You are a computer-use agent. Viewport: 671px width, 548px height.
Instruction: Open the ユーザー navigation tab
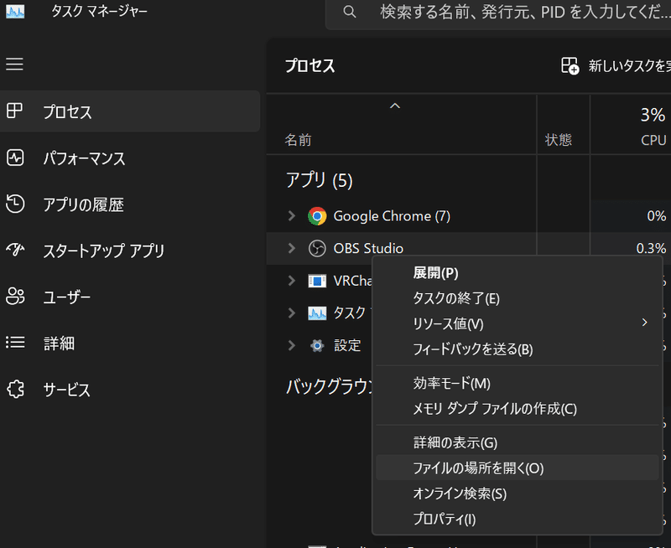tap(130, 297)
